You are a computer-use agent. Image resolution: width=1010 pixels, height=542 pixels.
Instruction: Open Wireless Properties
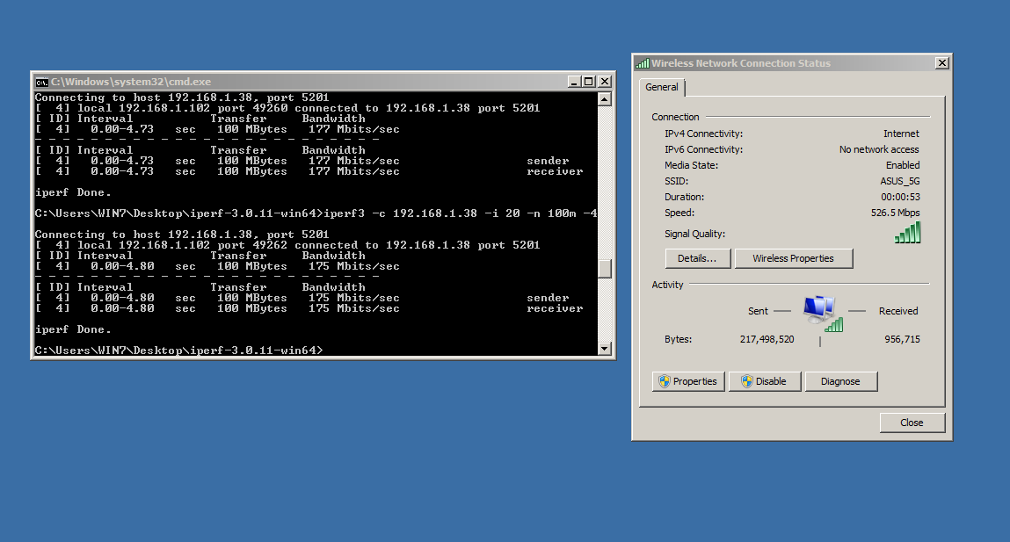(x=792, y=258)
